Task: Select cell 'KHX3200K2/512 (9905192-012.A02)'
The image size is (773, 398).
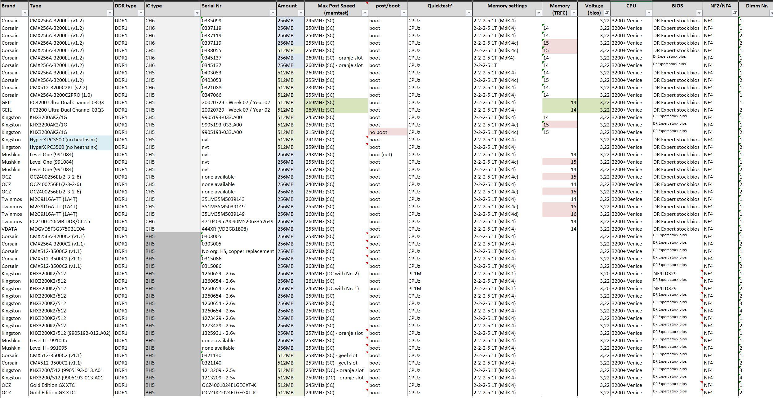Action: tap(71, 333)
